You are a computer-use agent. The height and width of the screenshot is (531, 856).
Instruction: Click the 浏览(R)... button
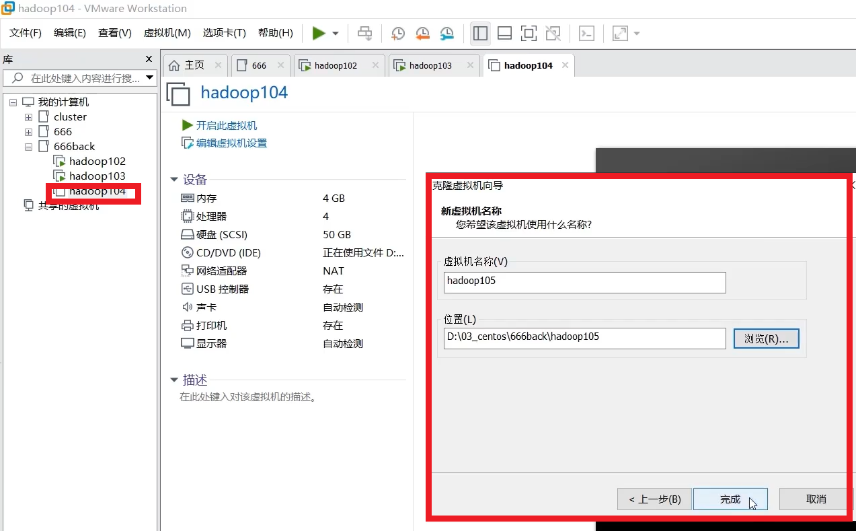[x=766, y=339]
